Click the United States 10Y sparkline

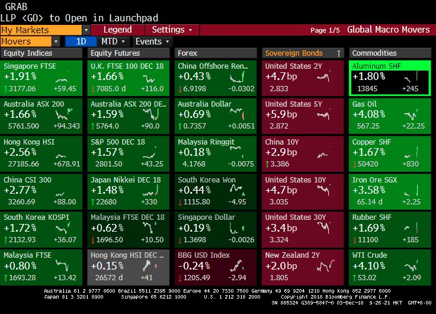coord(323,190)
